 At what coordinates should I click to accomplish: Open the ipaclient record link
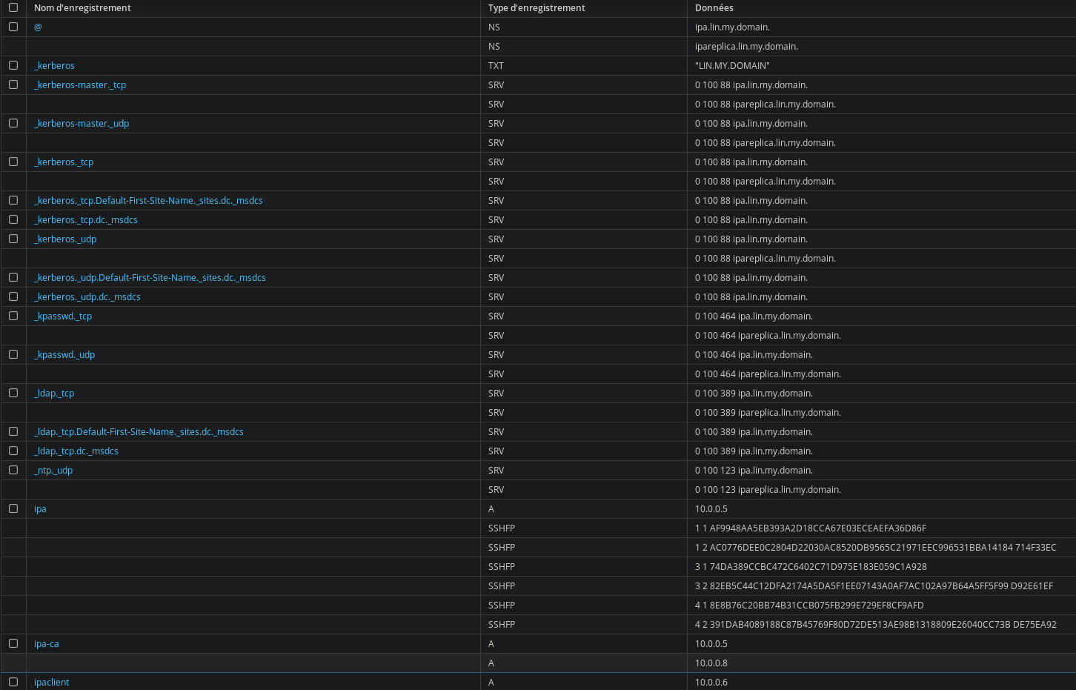tap(51, 682)
